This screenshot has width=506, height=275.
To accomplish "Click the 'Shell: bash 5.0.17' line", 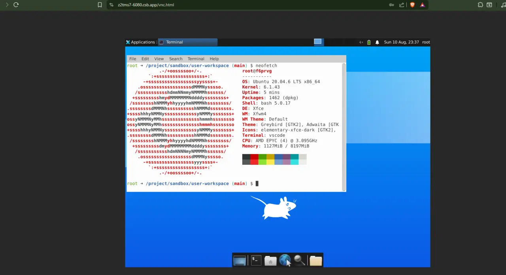I will (x=266, y=103).
